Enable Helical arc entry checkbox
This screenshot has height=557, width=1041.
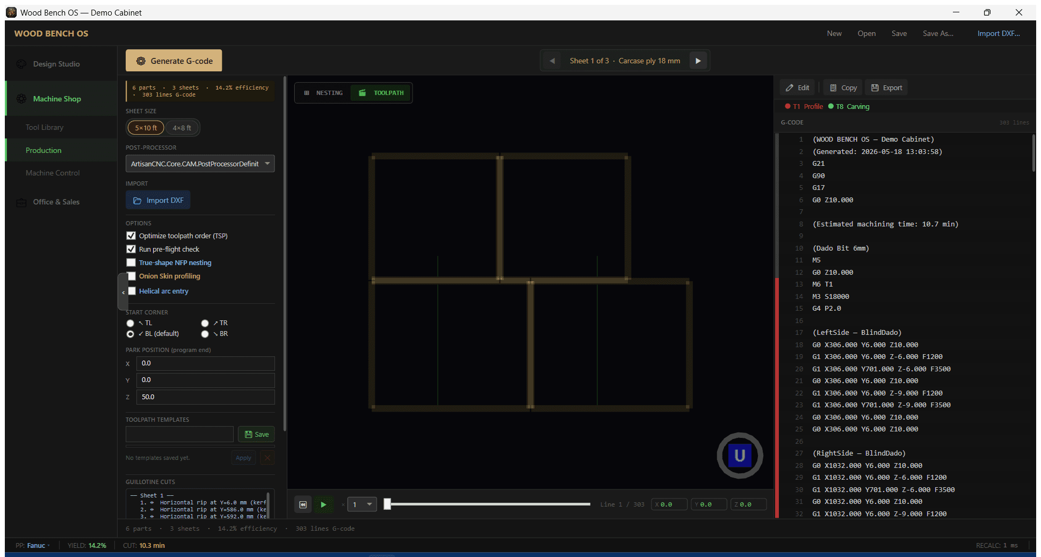point(132,291)
